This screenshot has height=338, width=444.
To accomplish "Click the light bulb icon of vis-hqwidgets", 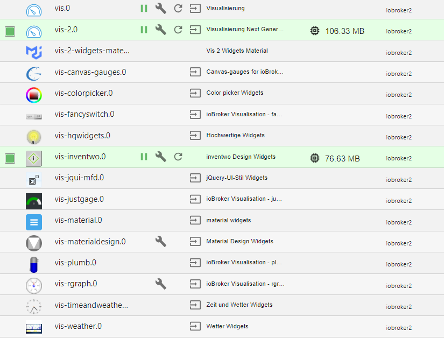I will pos(34,137).
